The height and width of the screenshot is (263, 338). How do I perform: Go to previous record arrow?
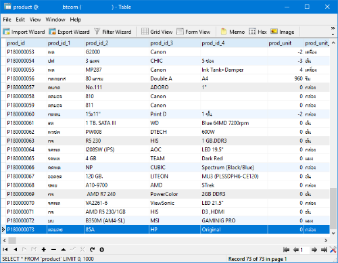click(x=15, y=249)
